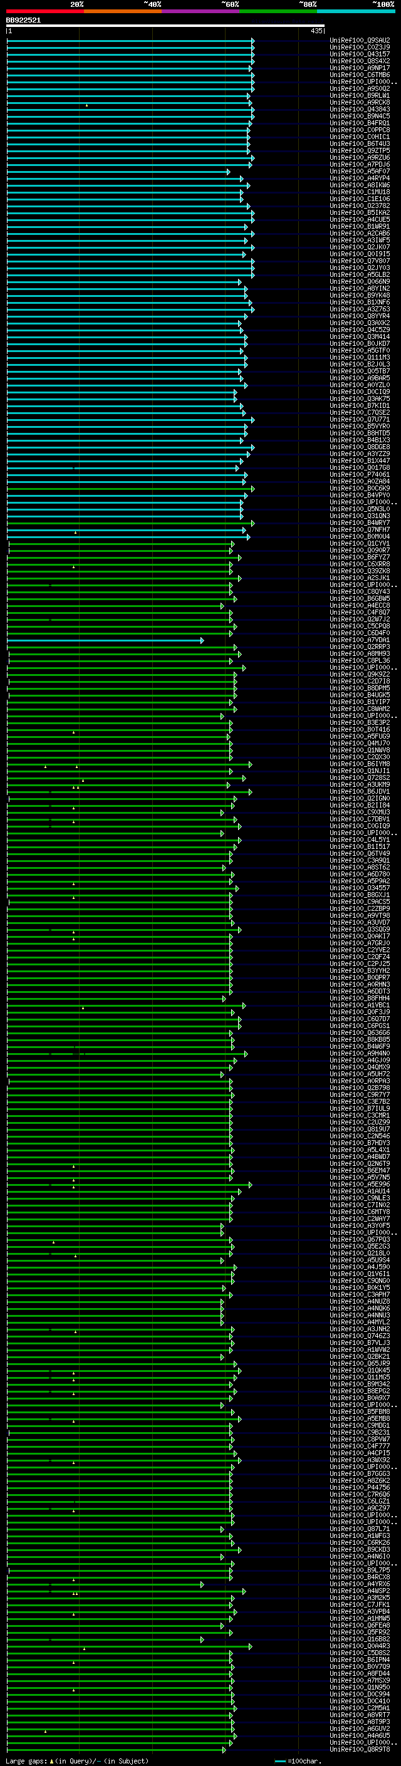Screen dimensions: 401x1766
Task: Select hit UniRef100_B9N4C5
Action: click(x=360, y=116)
